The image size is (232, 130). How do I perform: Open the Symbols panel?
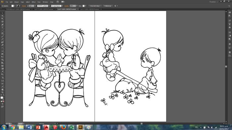[x=230, y=27]
